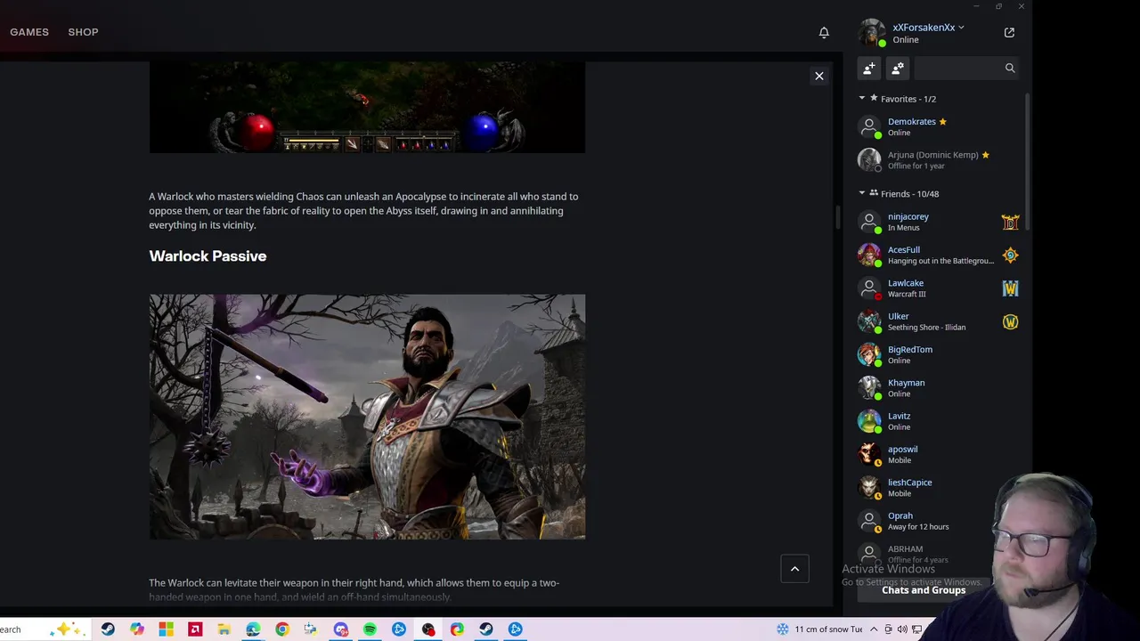Screen dimensions: 1140x641
Task: Click Lawlcake's Warcraft III game icon
Action: point(1010,288)
